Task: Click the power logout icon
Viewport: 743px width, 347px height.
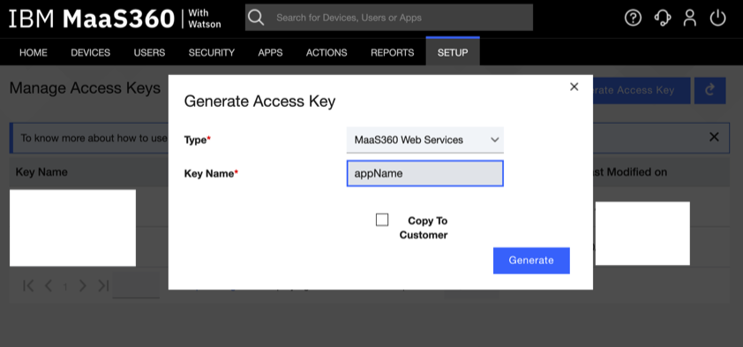Action: coord(718,18)
